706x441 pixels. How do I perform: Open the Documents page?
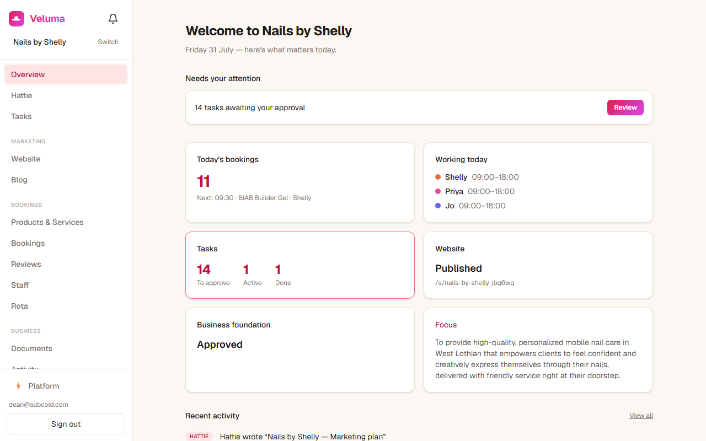66,348
